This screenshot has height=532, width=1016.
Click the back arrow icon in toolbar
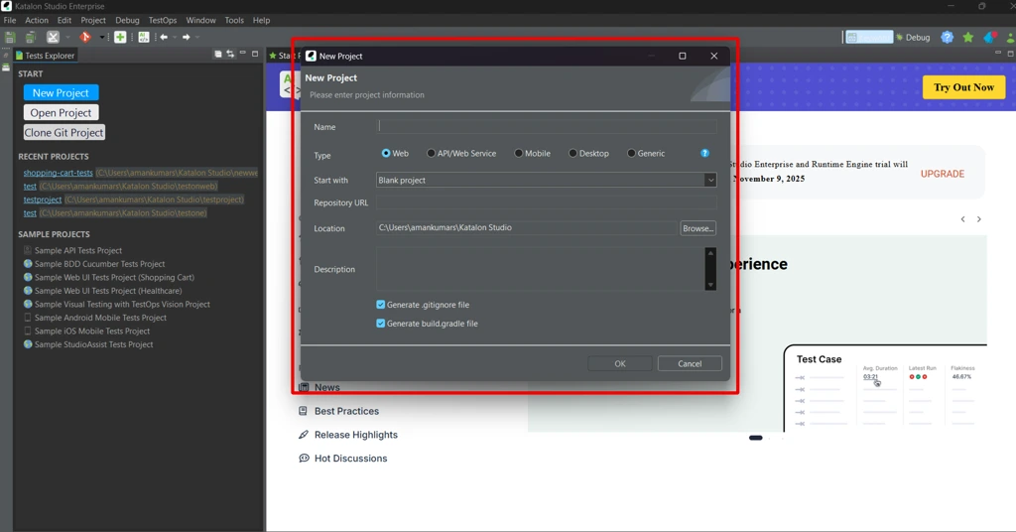coord(165,37)
